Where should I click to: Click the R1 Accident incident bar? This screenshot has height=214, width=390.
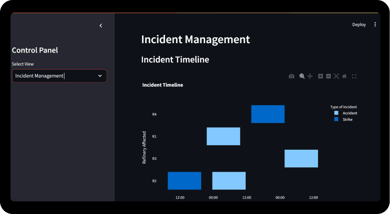coord(223,136)
